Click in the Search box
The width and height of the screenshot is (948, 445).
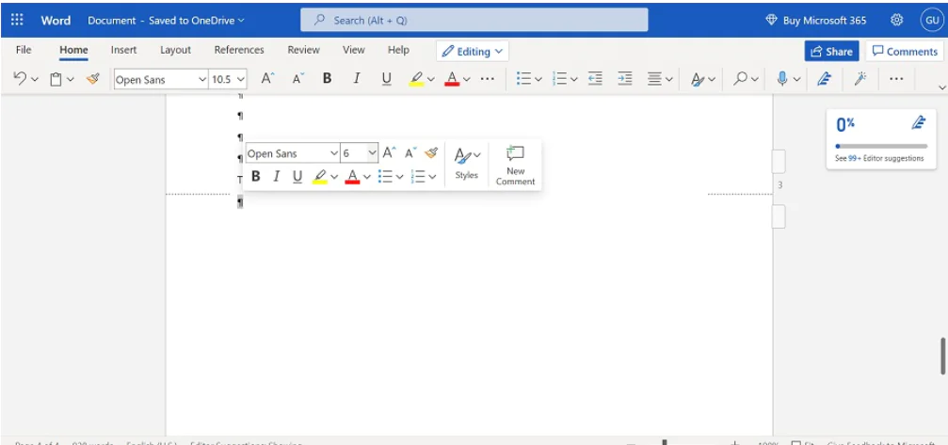(474, 20)
